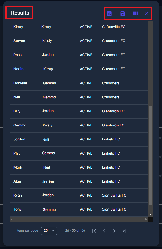Image resolution: width=162 pixels, height=249 pixels.
Task: Jump to the first page using the pagination icon
Action: (x=94, y=231)
